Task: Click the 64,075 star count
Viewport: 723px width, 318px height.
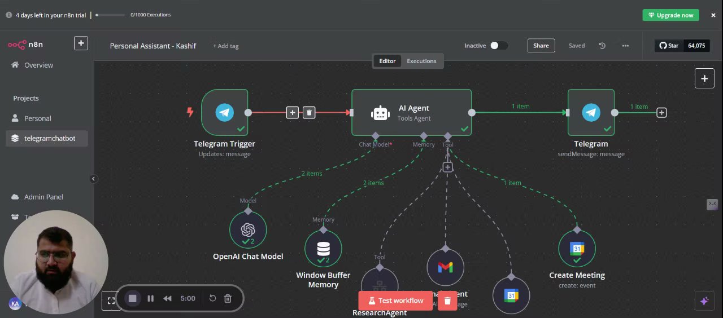Action: (696, 46)
